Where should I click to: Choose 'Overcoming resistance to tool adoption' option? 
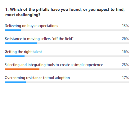pos(37,78)
